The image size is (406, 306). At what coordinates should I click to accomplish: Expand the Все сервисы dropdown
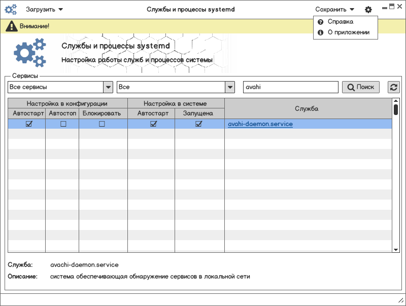point(108,87)
